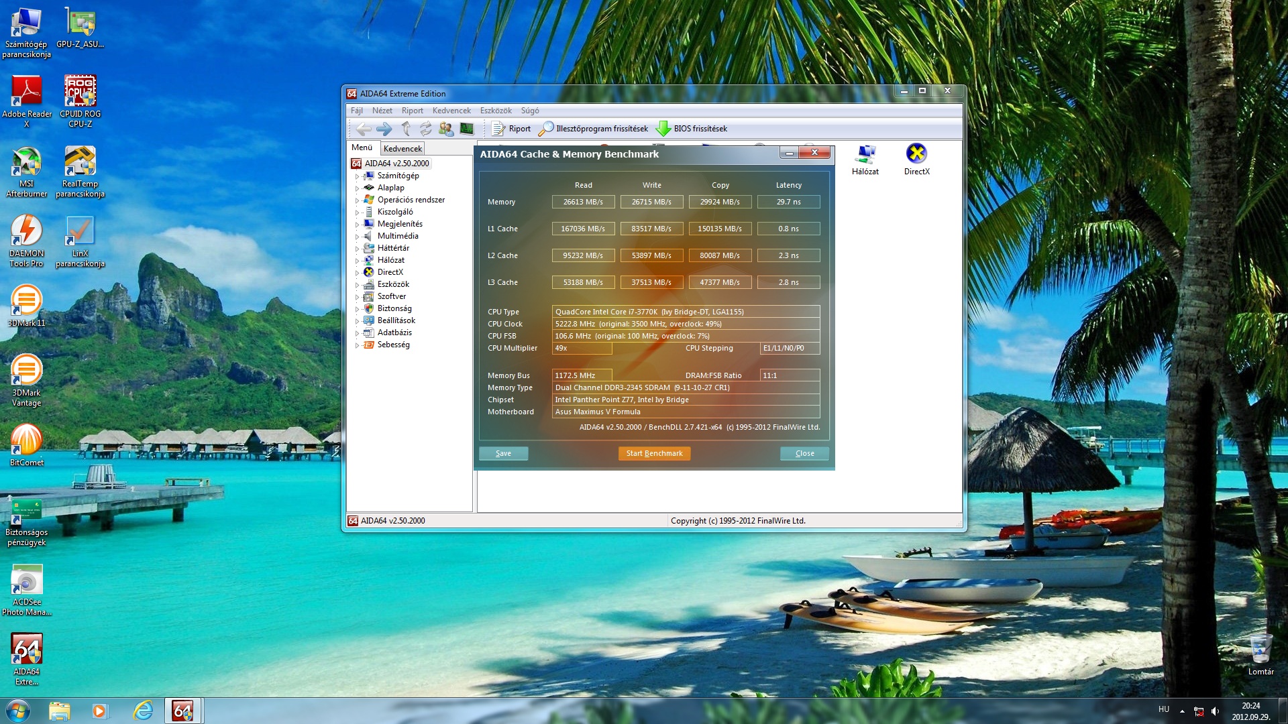Image resolution: width=1288 pixels, height=724 pixels.
Task: Click the up-level arrow in AIDA64 toolbar
Action: tap(406, 129)
